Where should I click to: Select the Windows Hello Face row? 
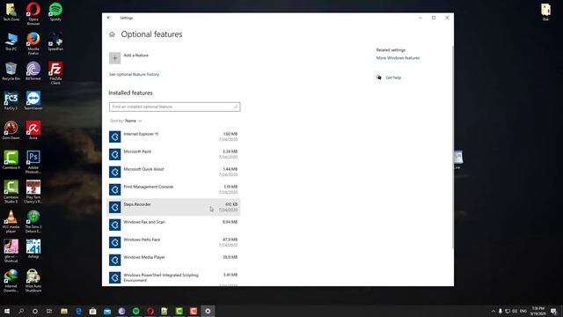tap(174, 242)
